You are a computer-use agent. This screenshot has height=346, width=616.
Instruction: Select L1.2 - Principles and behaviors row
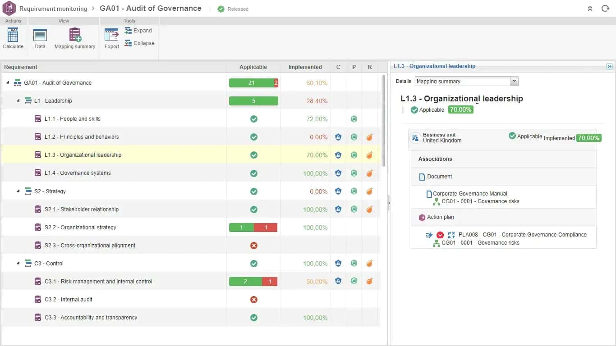point(191,137)
